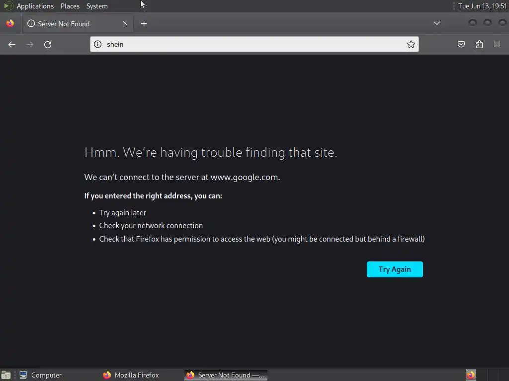Open a new tab with plus button
The height and width of the screenshot is (381, 509).
pos(144,23)
